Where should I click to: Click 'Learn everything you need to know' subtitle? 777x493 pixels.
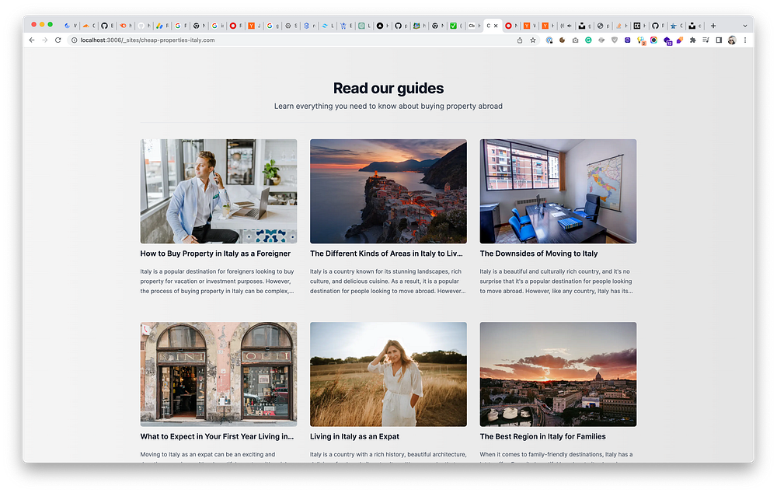(388, 106)
